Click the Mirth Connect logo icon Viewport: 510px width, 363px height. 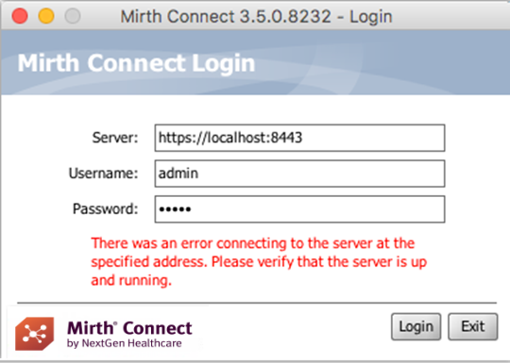[x=35, y=334]
